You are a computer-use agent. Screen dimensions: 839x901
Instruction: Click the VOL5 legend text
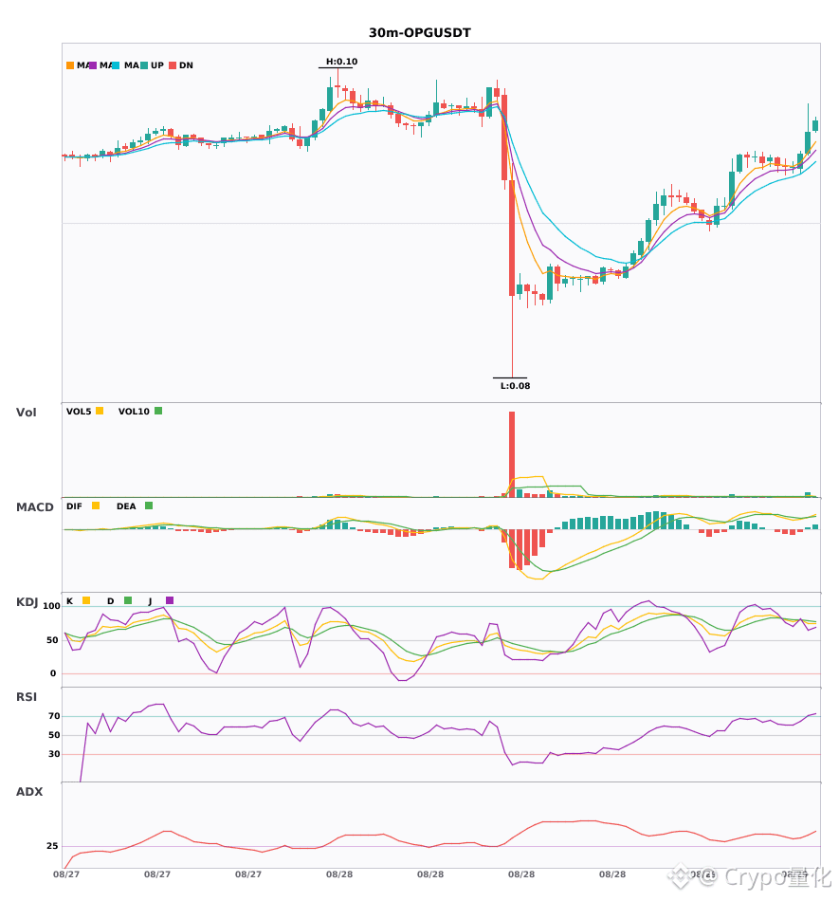[x=79, y=412]
